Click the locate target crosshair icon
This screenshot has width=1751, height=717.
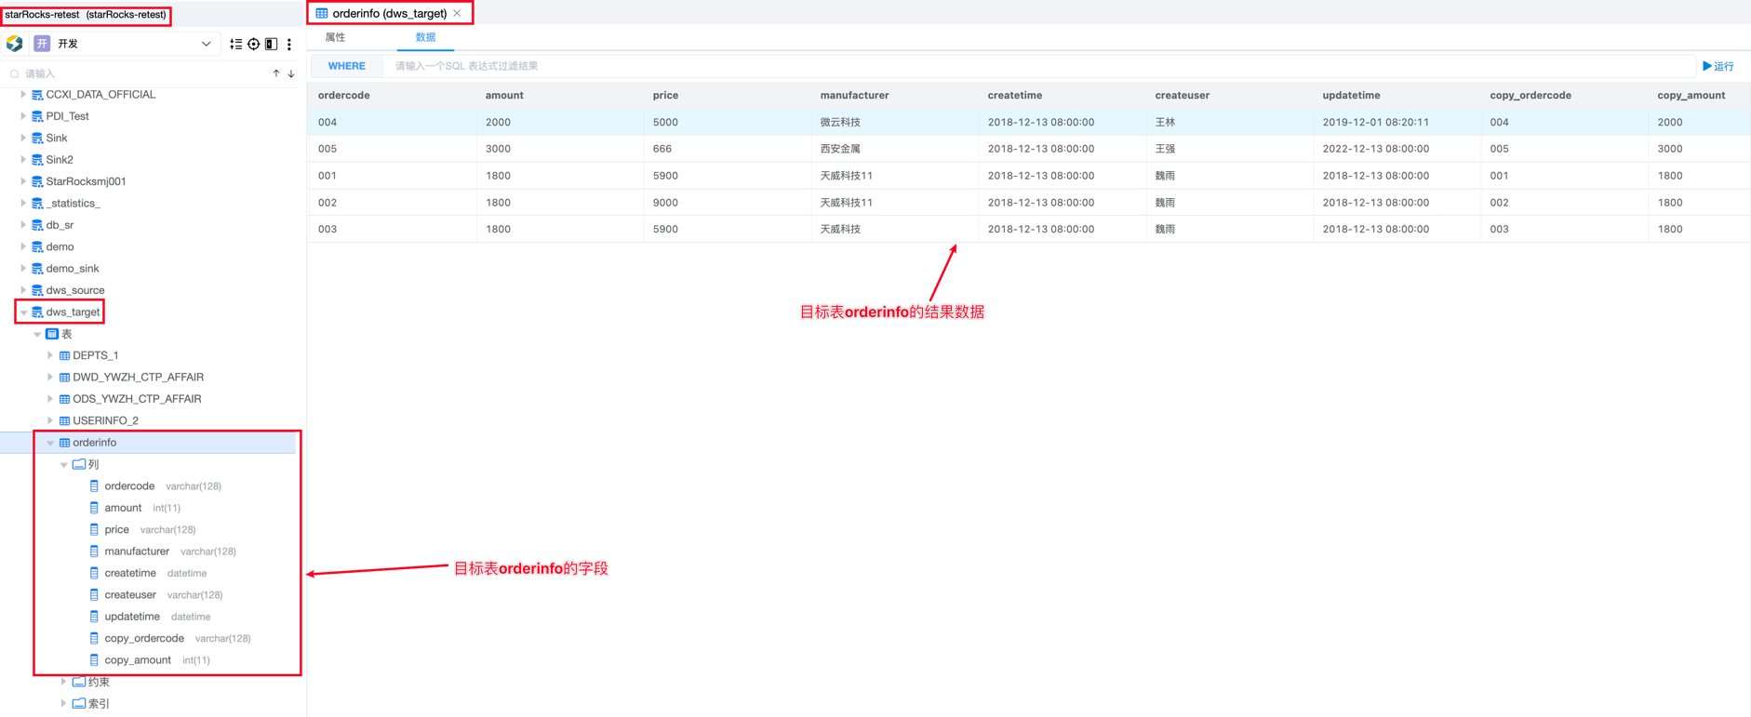pyautogui.click(x=253, y=44)
